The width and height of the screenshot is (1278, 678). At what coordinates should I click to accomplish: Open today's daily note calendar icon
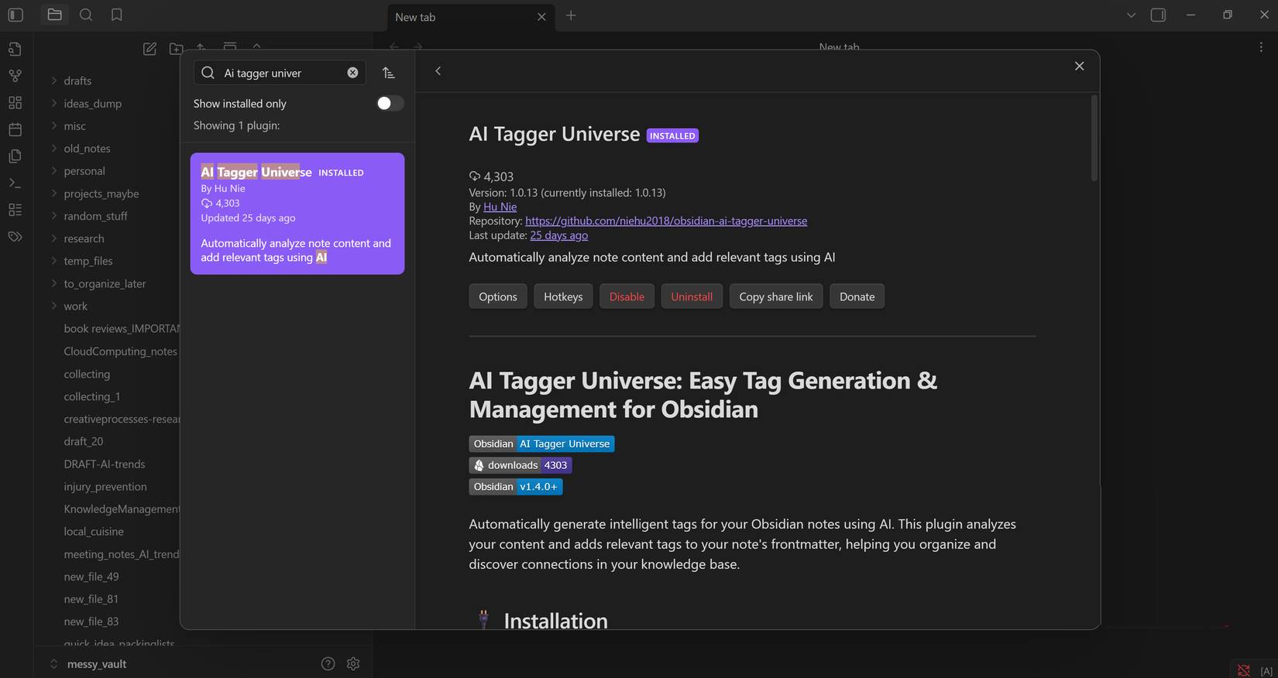[x=15, y=129]
